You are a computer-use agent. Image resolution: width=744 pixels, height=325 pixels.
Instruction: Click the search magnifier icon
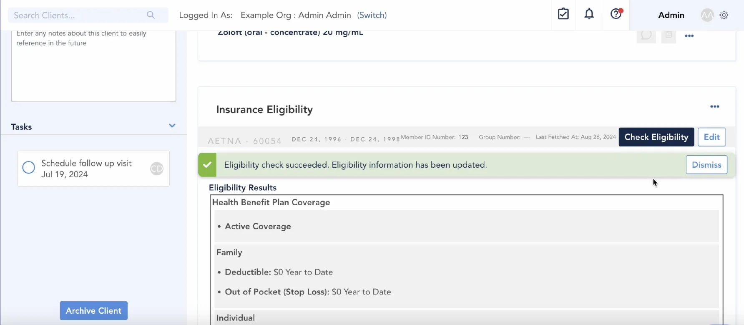151,15
